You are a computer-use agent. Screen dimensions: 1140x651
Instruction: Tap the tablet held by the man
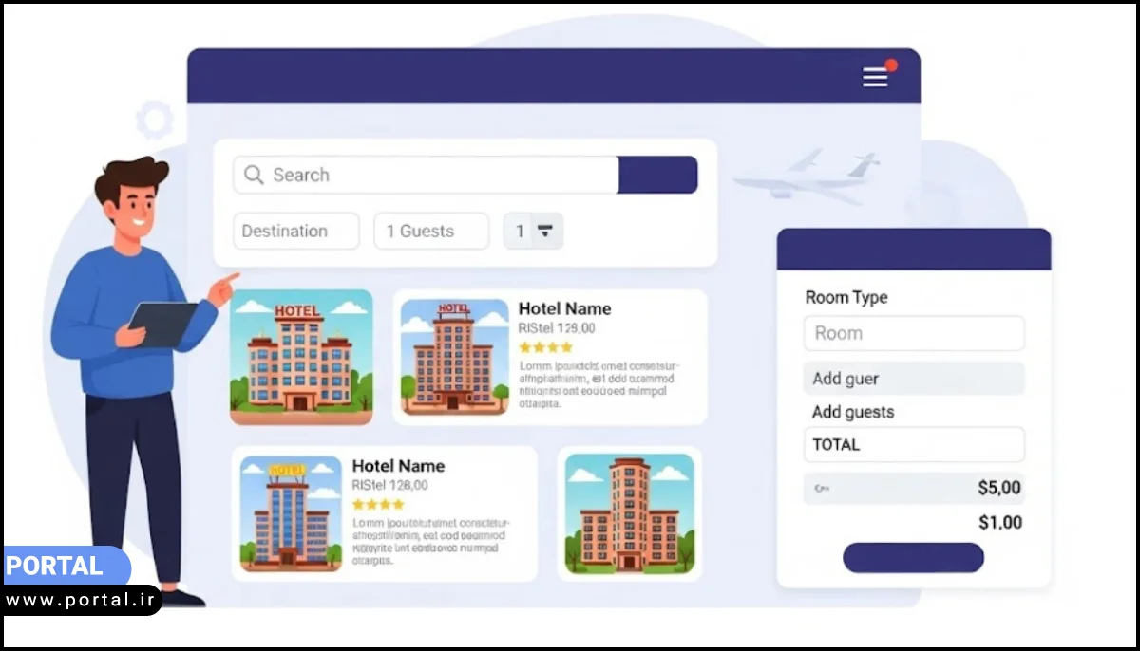click(x=162, y=323)
